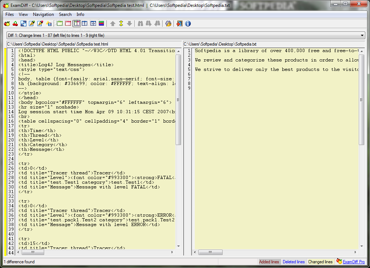Click line 30 Message with level FATAL

point(89,187)
